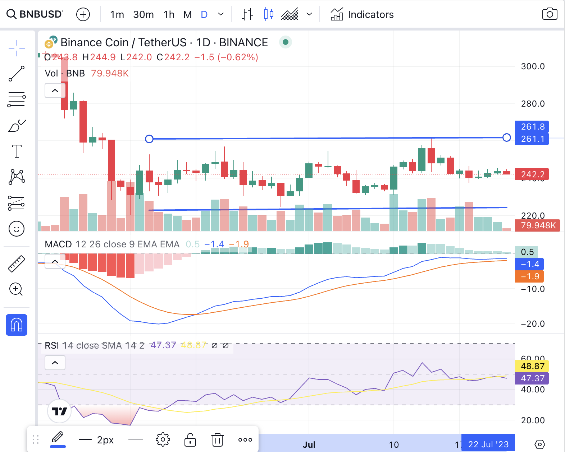The height and width of the screenshot is (452, 565).
Task: Collapse the main chart legend
Action: click(x=55, y=90)
